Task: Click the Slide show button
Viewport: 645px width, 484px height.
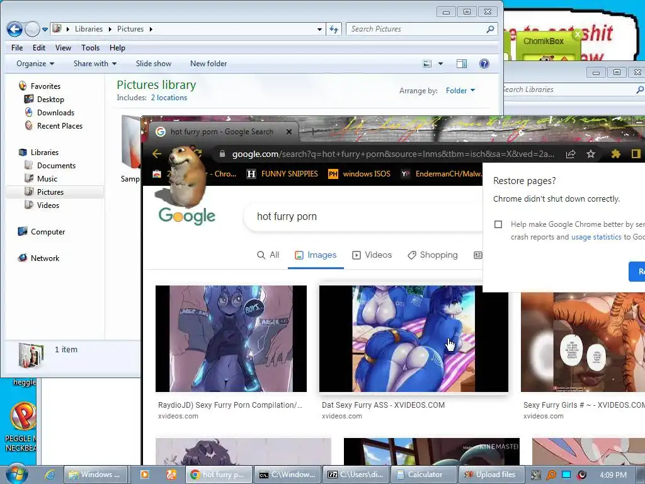Action: (154, 64)
